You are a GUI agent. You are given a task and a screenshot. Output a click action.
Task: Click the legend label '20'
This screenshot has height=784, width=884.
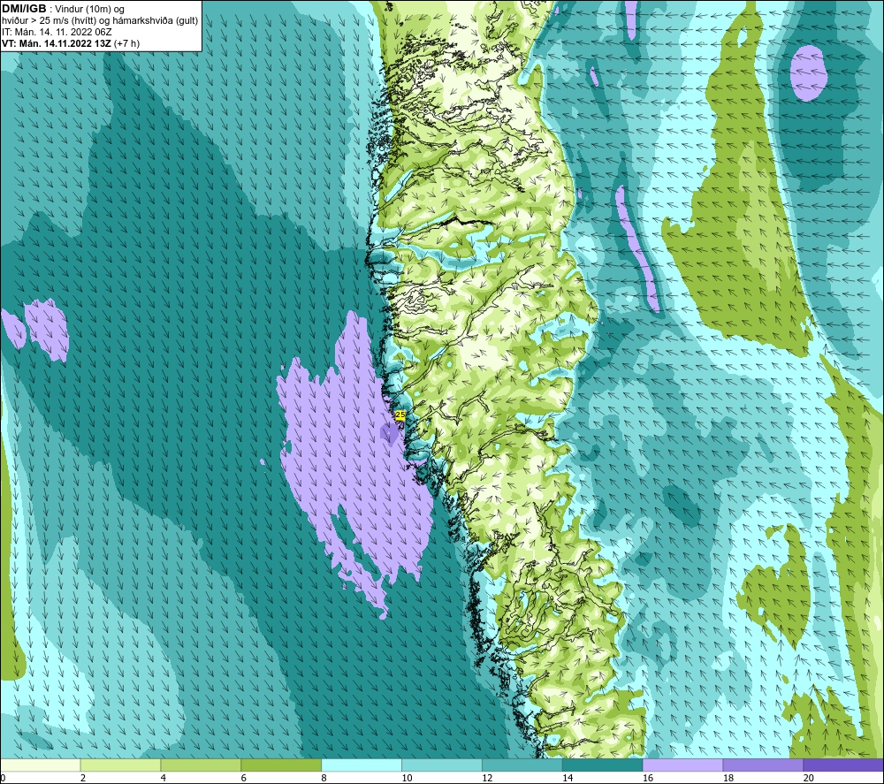click(809, 778)
